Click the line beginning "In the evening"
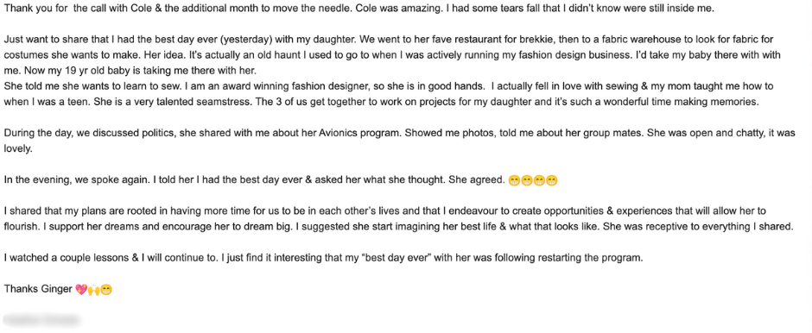812x333 pixels. 281,180
